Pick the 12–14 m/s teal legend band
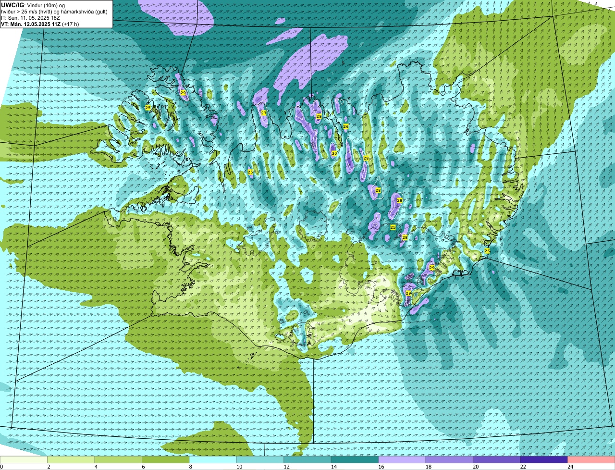 point(307,459)
